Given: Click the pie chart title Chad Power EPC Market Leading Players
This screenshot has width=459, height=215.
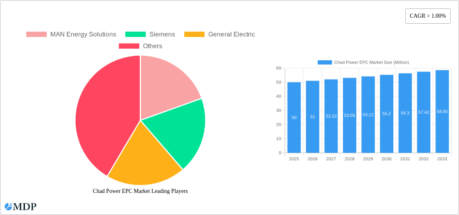Looking at the screenshot, I should coord(140,191).
